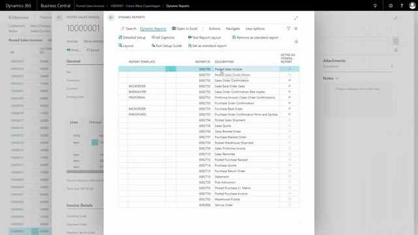Click the back arrow in Dynamic Reports
This screenshot has width=418, height=235.
(111, 18)
